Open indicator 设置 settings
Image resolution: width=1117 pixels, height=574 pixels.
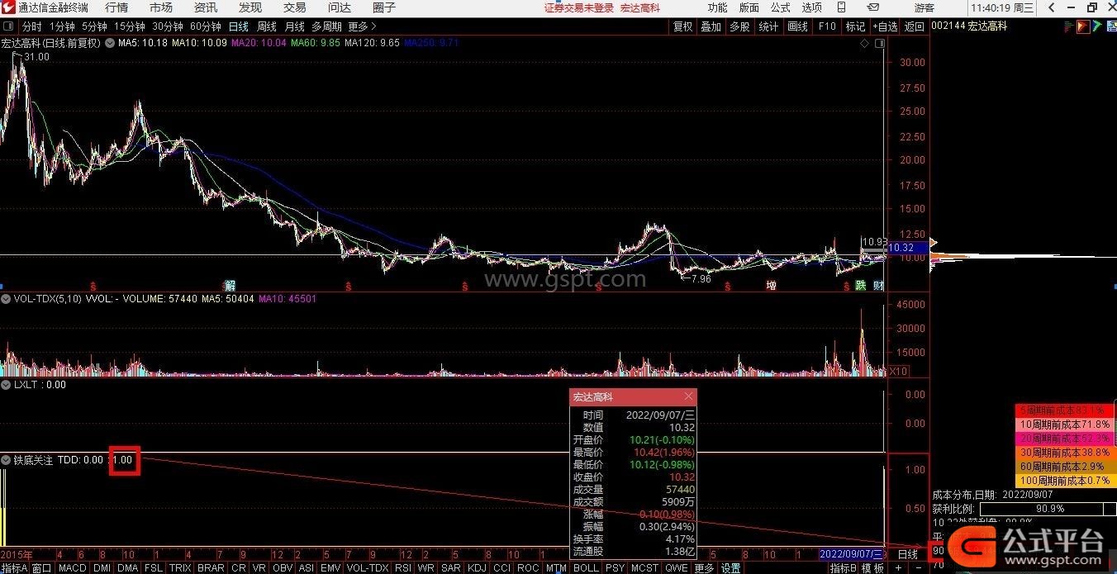tap(730, 568)
